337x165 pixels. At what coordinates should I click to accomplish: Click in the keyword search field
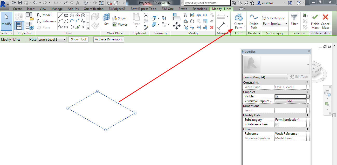[207, 3]
